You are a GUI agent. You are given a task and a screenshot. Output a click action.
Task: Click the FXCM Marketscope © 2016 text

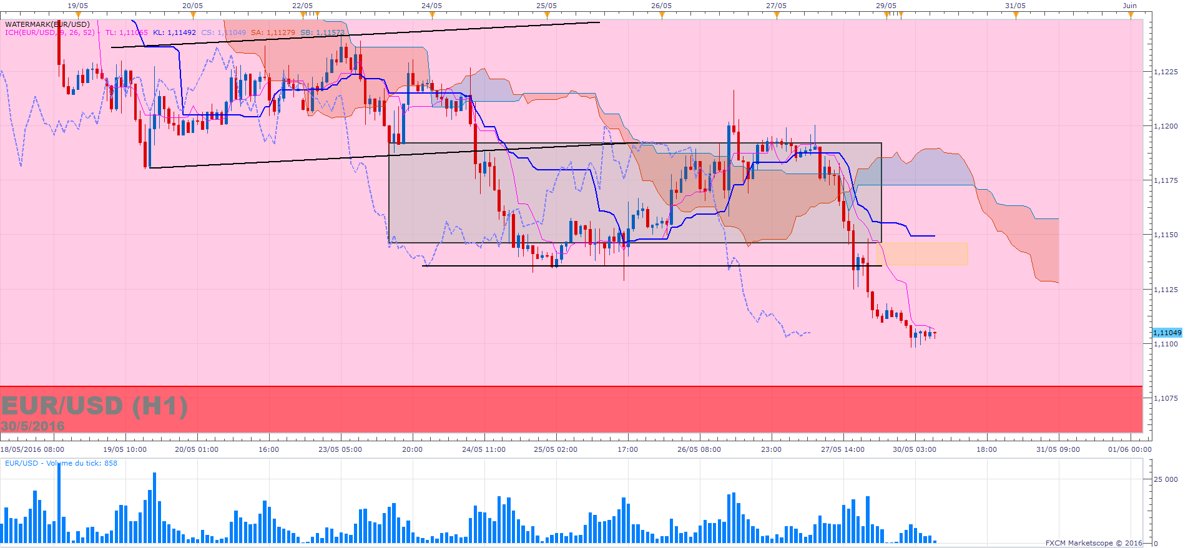pos(1093,543)
